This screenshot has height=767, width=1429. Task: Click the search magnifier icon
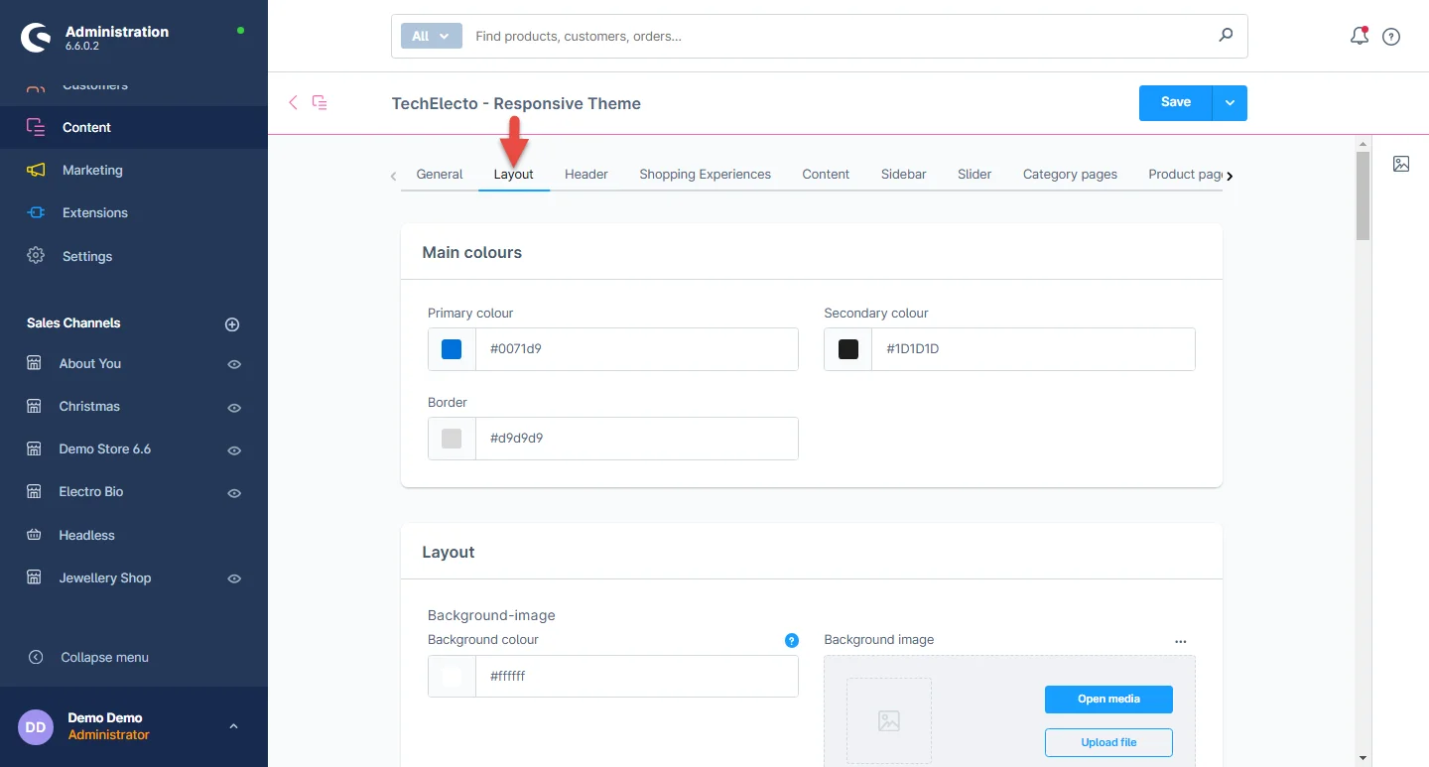[1226, 36]
